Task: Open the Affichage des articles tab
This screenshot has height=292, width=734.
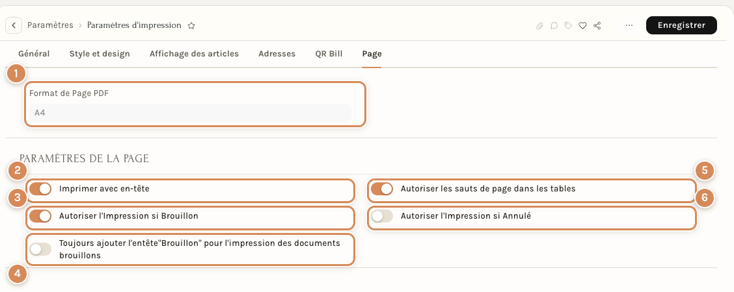Action: [x=195, y=54]
